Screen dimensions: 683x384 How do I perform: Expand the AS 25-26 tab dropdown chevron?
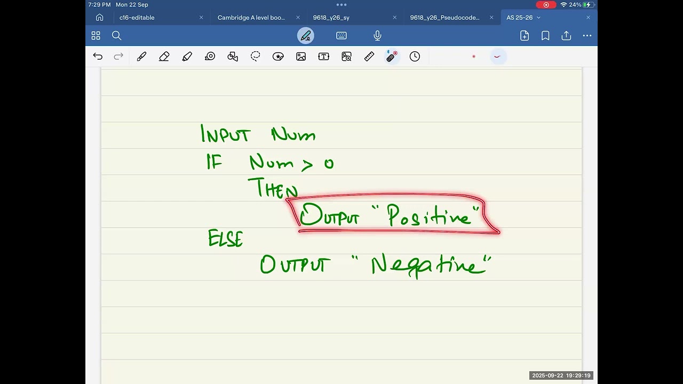(538, 18)
